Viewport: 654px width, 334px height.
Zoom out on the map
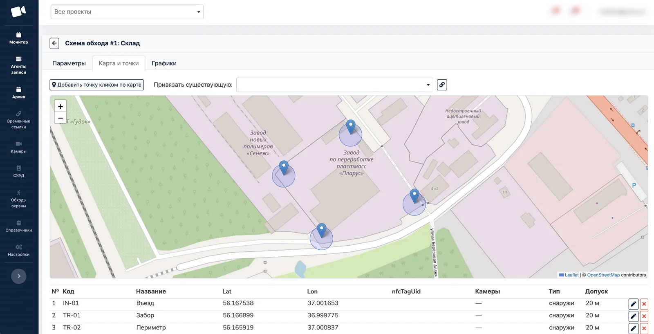point(60,118)
